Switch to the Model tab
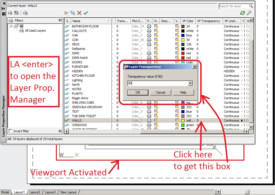Viewport: 275px width, 195px height. 6,192
